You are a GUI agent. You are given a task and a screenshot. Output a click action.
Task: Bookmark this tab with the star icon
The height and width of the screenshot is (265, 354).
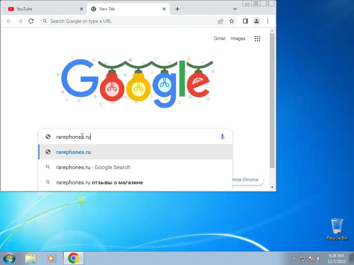(x=232, y=21)
